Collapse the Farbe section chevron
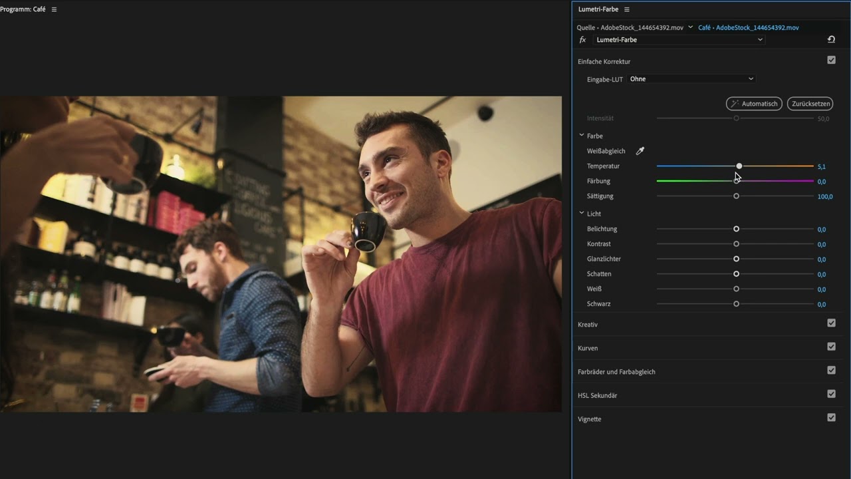This screenshot has width=851, height=479. point(582,136)
